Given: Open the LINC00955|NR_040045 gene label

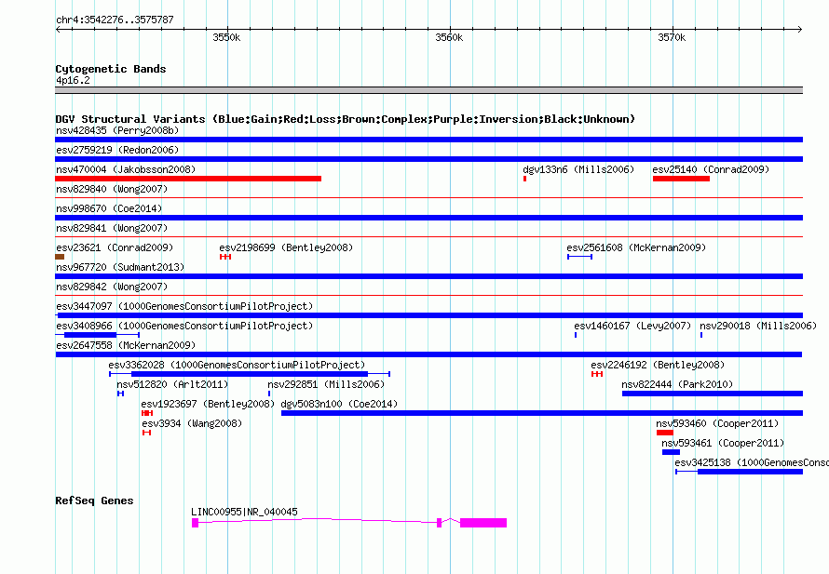Looking at the screenshot, I should tap(244, 512).
